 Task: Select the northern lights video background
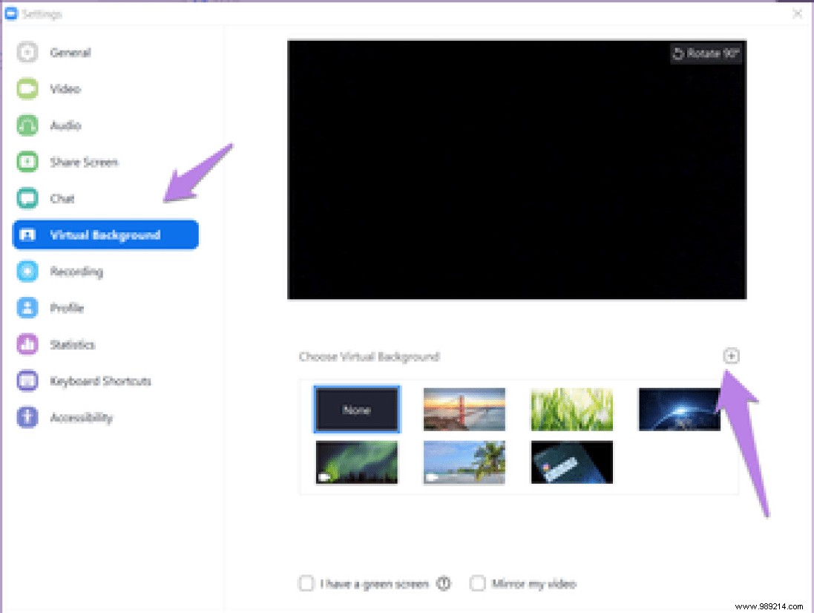pyautogui.click(x=356, y=462)
